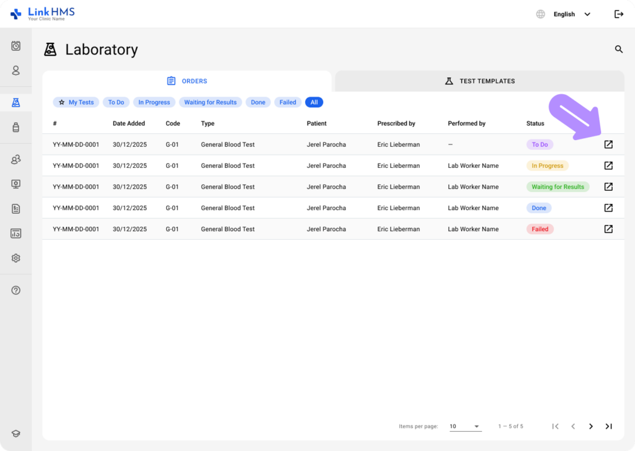
Task: Switch to the Test Templates tab
Action: point(479,81)
